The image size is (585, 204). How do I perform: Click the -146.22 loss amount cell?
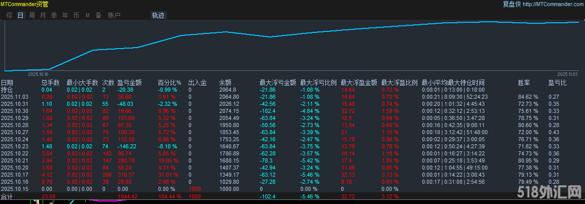127,146
